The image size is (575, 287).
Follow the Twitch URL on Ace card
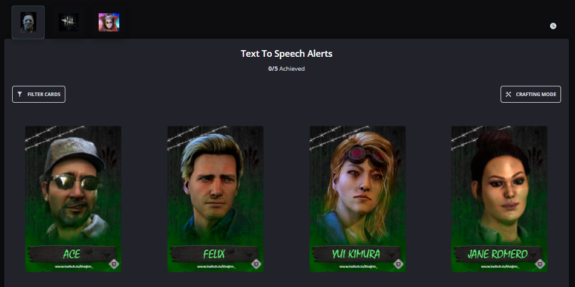74,266
